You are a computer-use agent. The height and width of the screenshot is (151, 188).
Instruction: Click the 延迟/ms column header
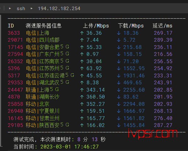click(x=162, y=26)
